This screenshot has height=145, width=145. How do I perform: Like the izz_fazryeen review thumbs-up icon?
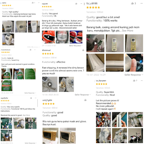[134, 81]
